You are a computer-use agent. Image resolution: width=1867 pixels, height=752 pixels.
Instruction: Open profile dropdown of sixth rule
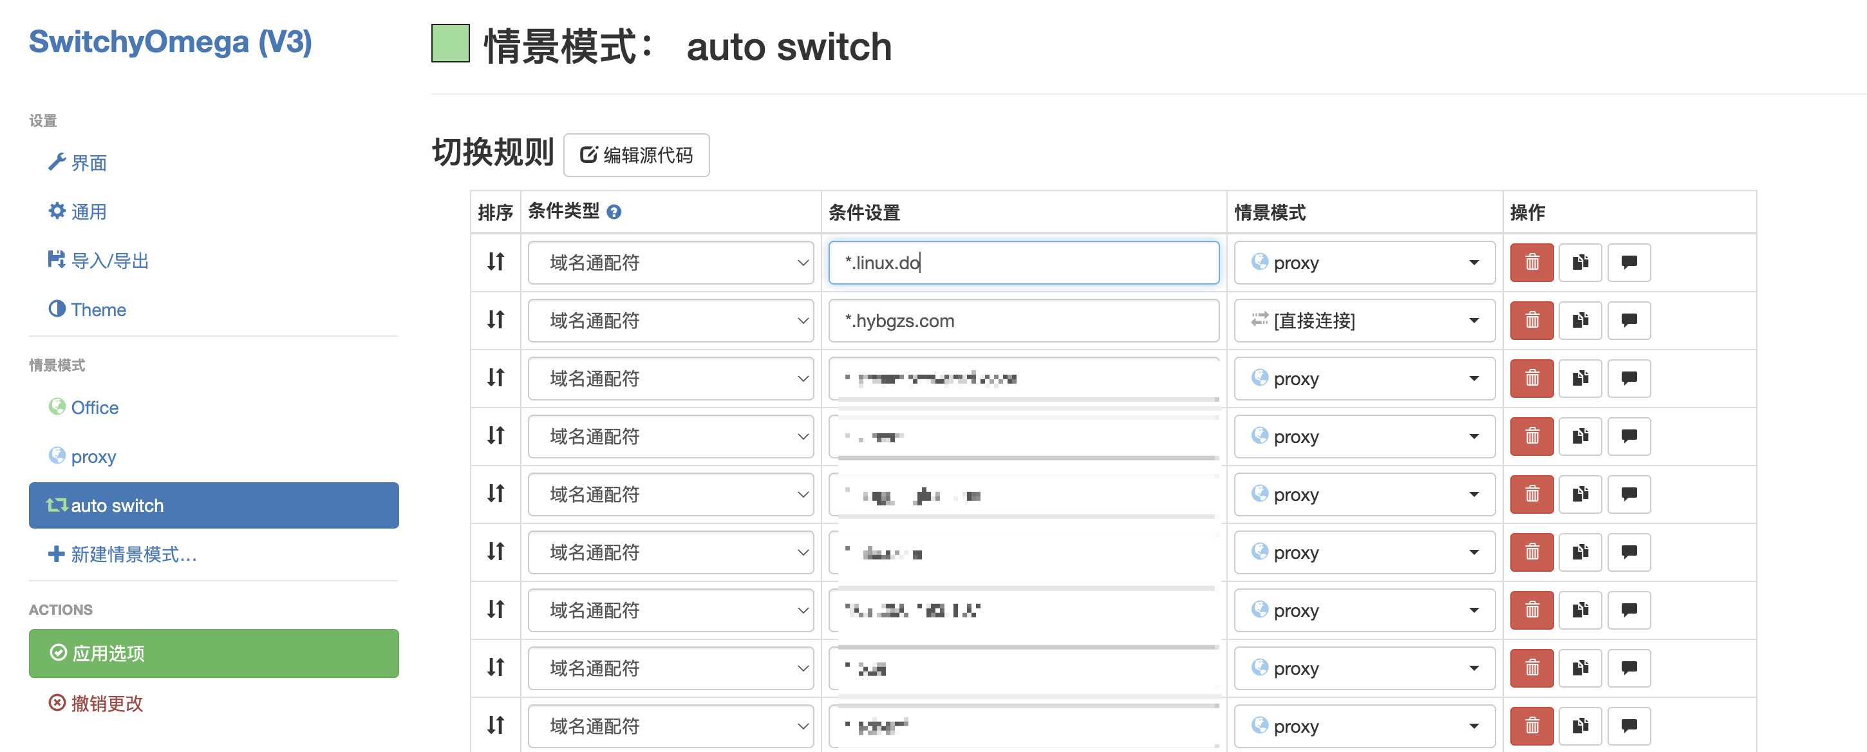(x=1364, y=552)
